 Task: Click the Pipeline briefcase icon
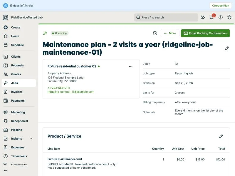6,130
